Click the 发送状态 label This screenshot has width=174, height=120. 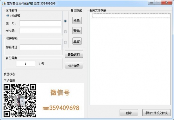10,74
